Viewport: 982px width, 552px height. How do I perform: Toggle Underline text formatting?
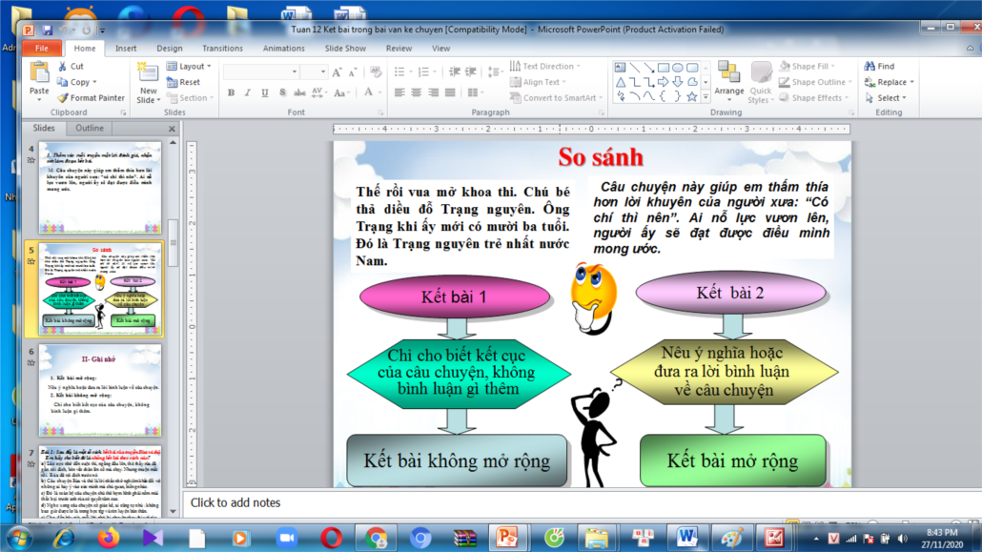click(263, 92)
